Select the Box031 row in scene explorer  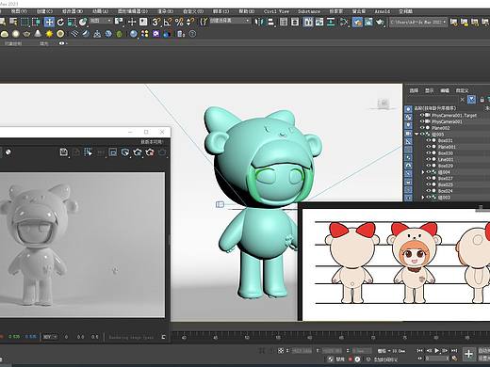coord(451,140)
